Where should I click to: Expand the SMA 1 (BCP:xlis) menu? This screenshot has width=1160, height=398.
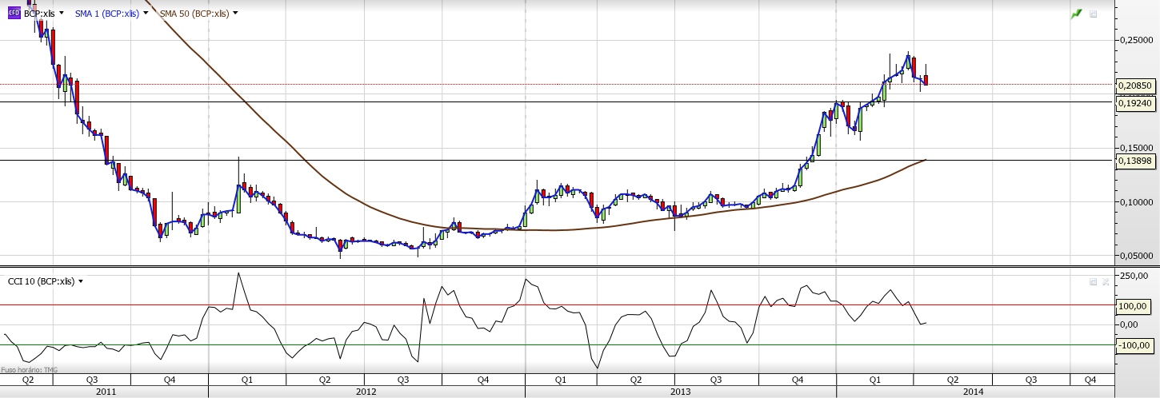pyautogui.click(x=146, y=14)
